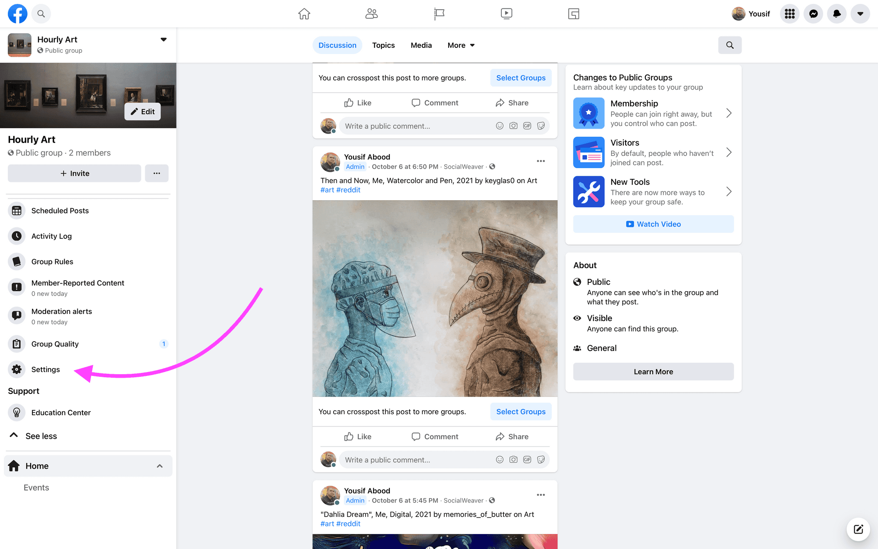Share the top post
This screenshot has width=878, height=549.
(512, 103)
